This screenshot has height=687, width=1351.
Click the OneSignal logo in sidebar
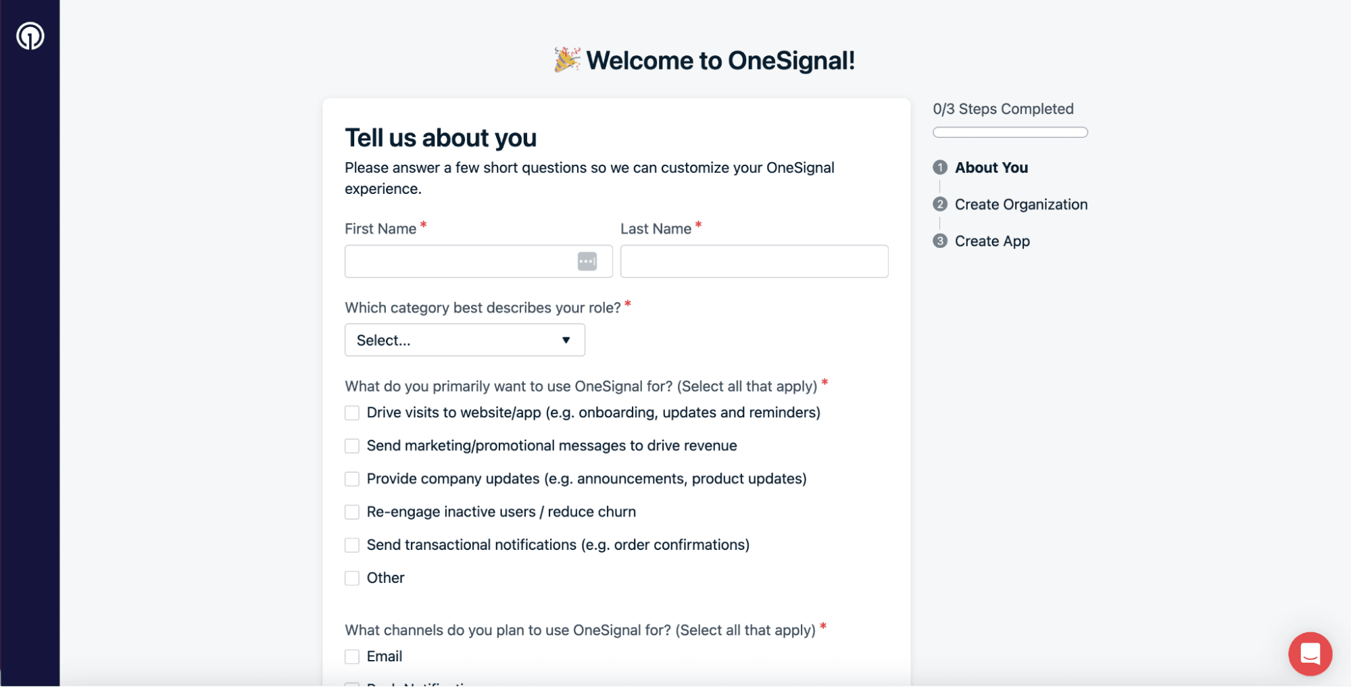click(30, 36)
